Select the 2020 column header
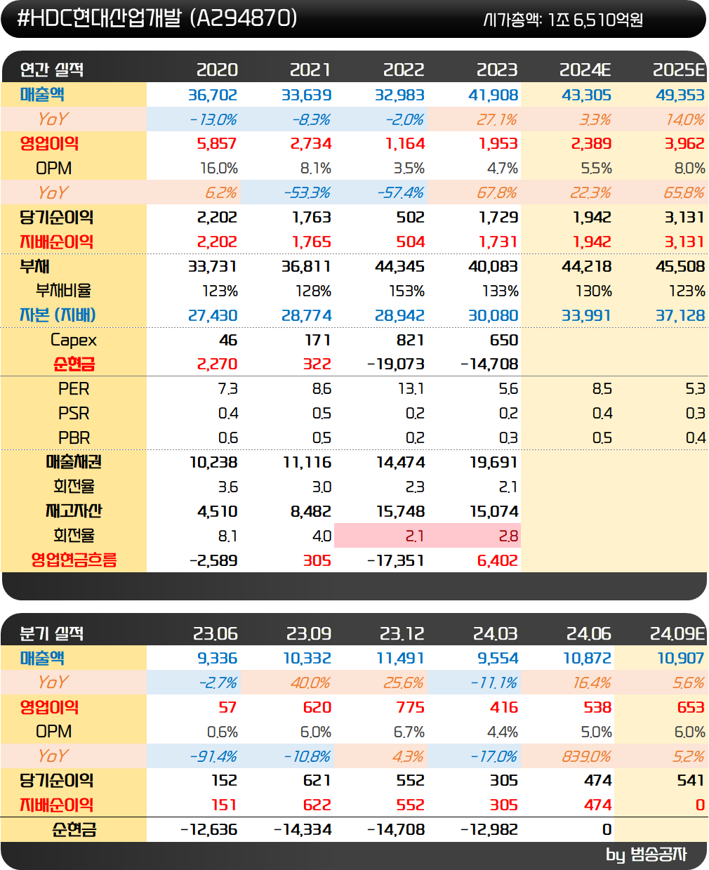 [x=217, y=70]
